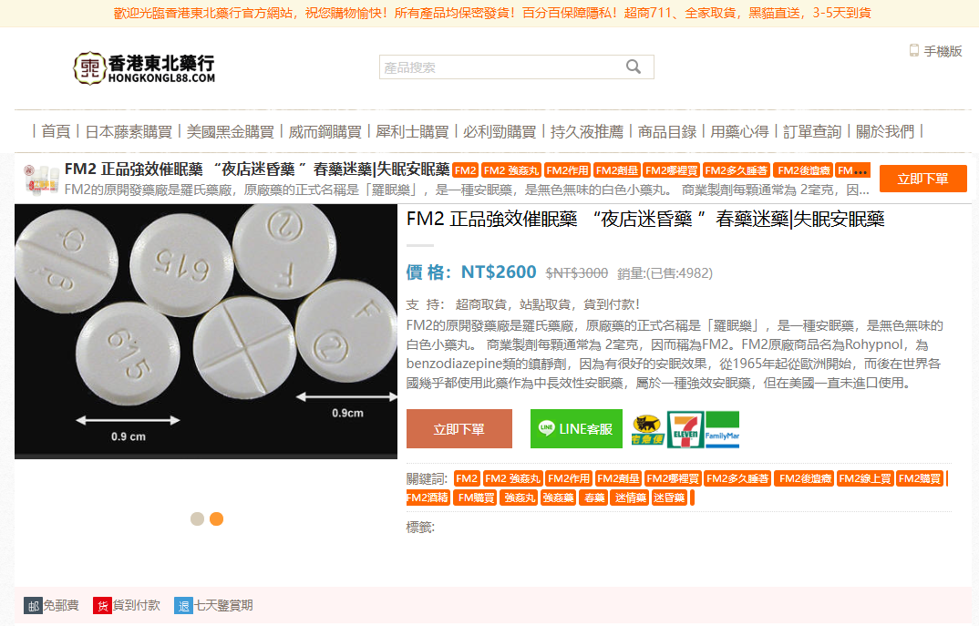The width and height of the screenshot is (979, 626).
Task: Select the 7-Eleven pickup logo
Action: (685, 429)
